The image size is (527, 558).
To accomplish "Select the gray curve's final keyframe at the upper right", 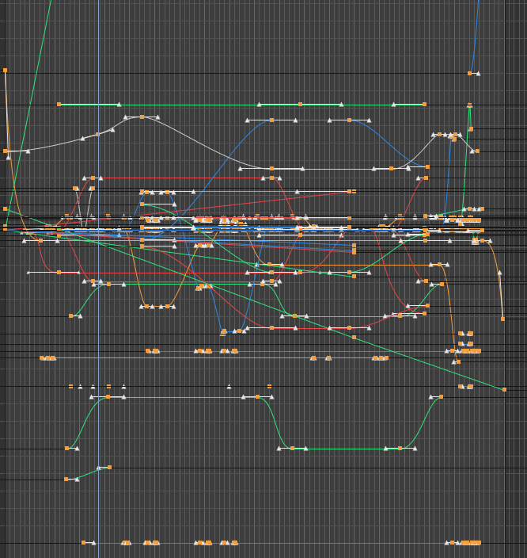I will click(477, 151).
